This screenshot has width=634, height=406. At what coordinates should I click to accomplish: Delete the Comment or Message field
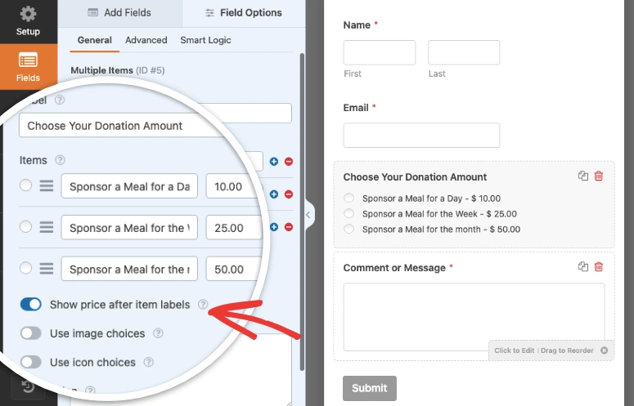(x=599, y=266)
